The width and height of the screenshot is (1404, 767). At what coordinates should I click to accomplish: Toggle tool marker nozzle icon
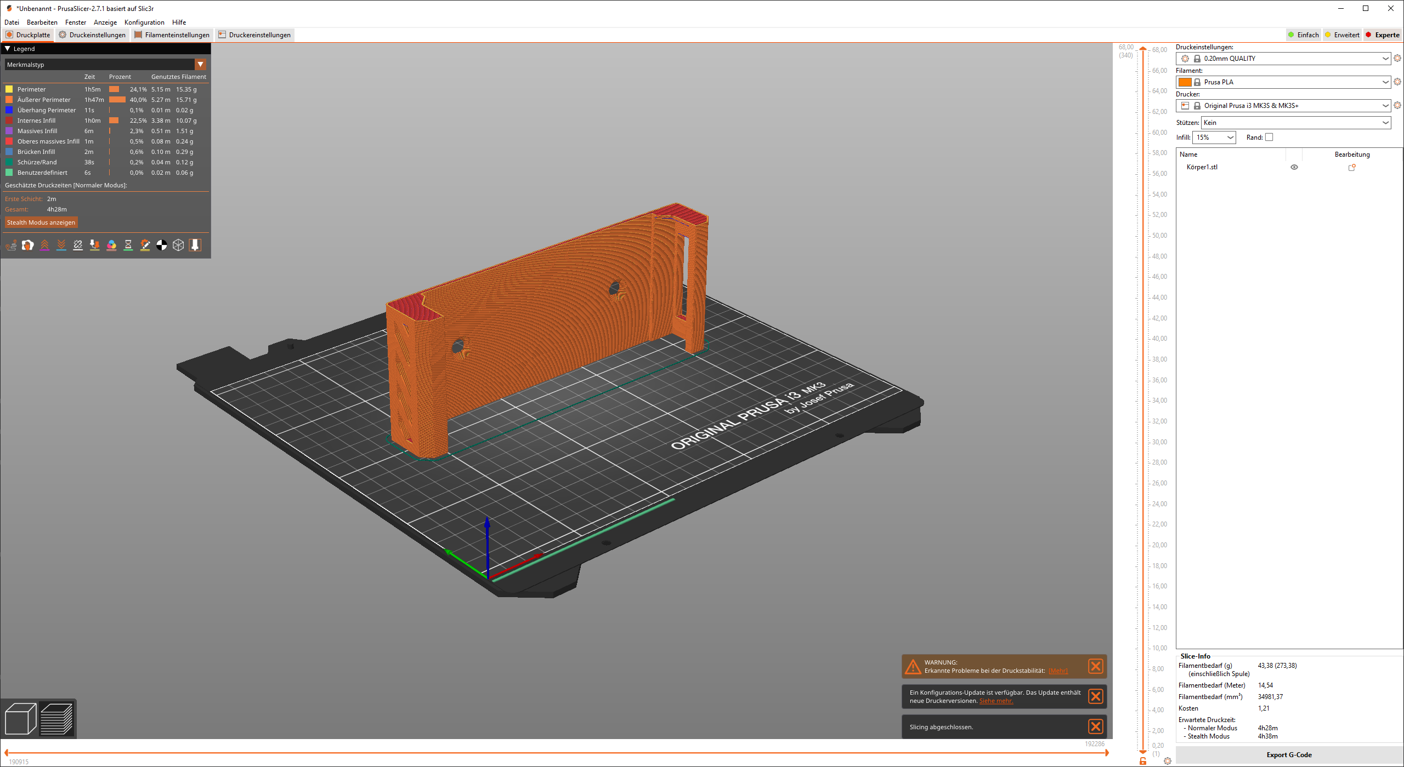pos(195,245)
